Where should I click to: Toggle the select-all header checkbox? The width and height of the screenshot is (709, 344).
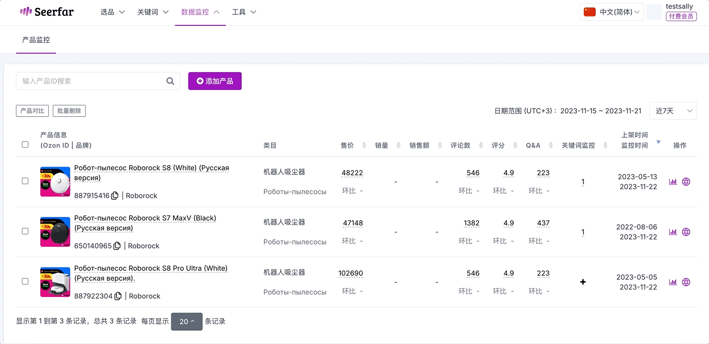pyautogui.click(x=25, y=145)
